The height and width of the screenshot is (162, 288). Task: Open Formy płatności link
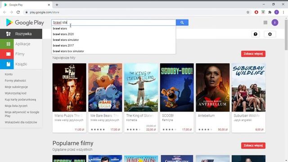click(15, 81)
